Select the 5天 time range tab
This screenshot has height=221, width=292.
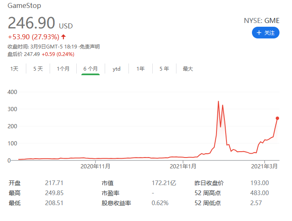click(x=38, y=69)
